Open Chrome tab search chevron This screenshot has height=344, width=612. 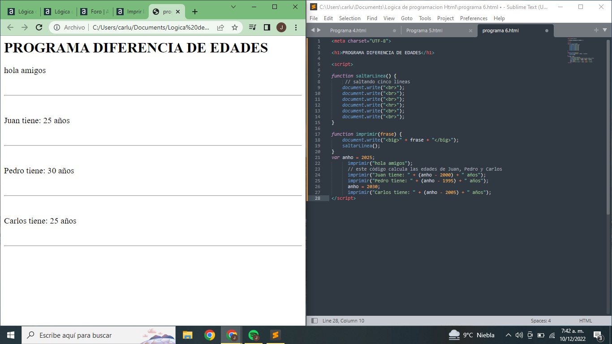pyautogui.click(x=233, y=7)
